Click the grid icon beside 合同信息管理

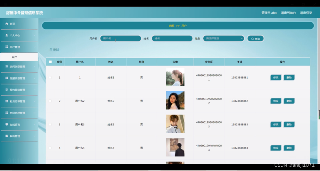point(7,113)
